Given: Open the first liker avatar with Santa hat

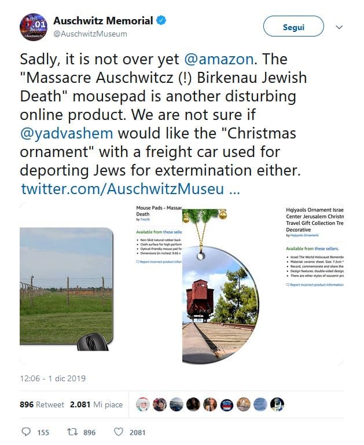Looking at the screenshot, I should click(142, 404).
